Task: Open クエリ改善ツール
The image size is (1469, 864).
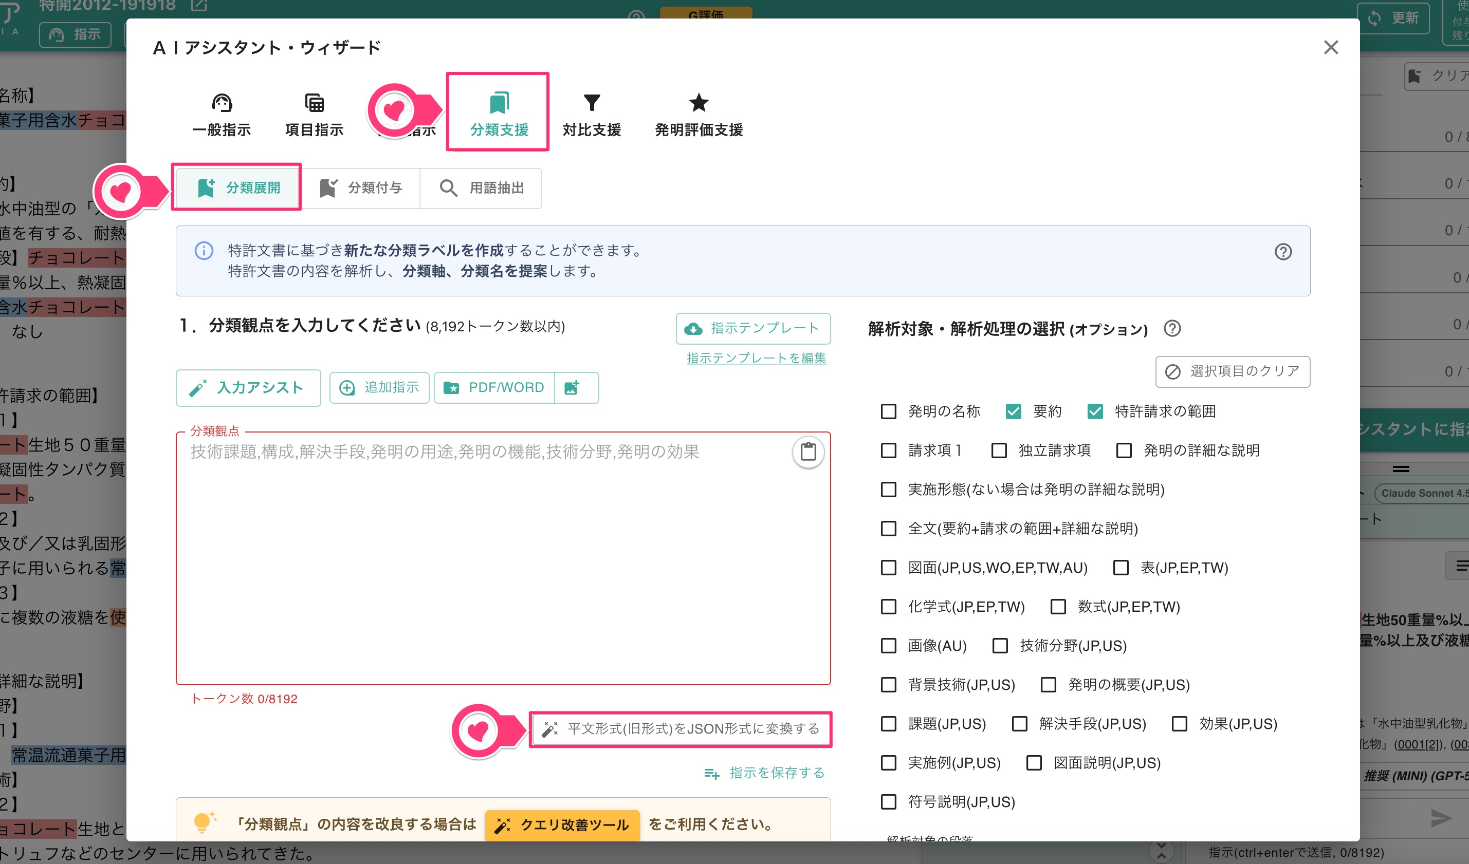Action: (x=562, y=824)
